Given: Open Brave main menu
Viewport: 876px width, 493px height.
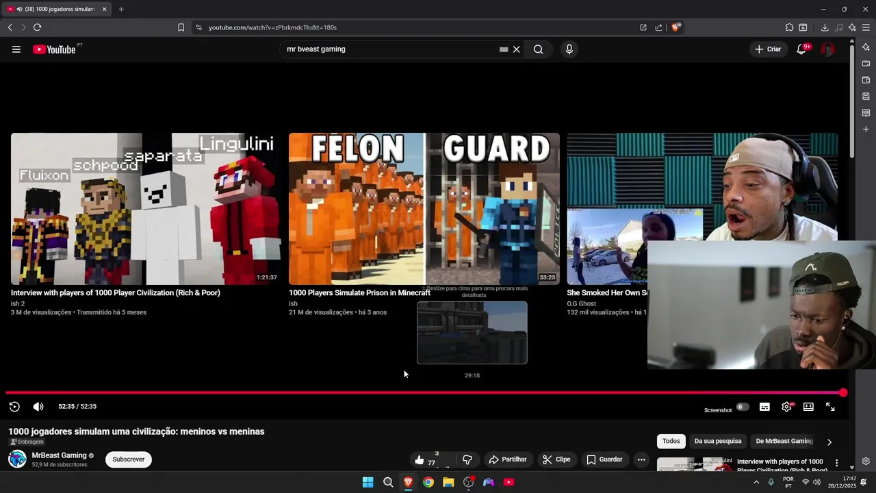Looking at the screenshot, I should tap(866, 27).
